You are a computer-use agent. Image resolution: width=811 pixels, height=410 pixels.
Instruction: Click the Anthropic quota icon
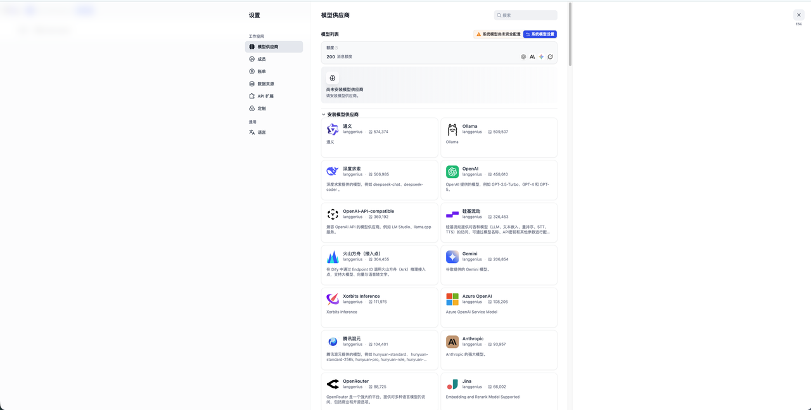coord(532,57)
